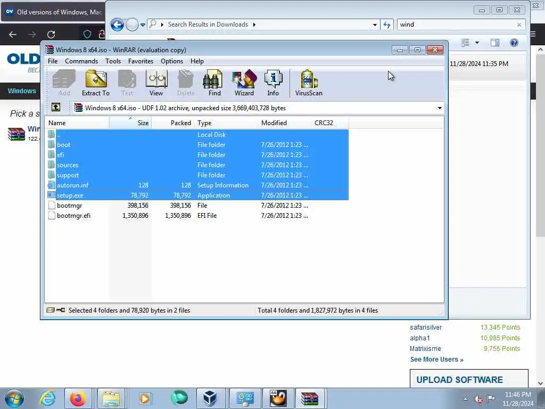Select bootmgr.efi file
Screen dimensions: 545x409
[197, 215]
